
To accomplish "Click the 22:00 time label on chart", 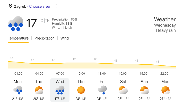I will click(x=164, y=74).
